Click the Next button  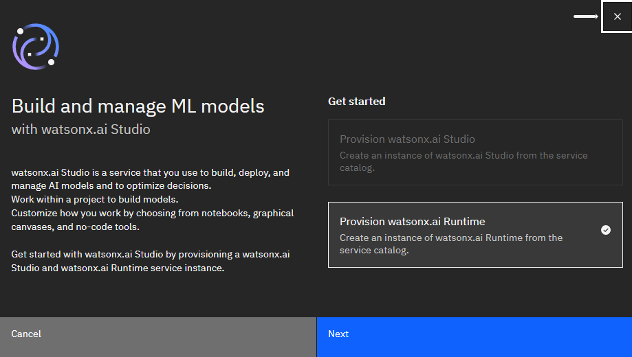click(x=474, y=337)
